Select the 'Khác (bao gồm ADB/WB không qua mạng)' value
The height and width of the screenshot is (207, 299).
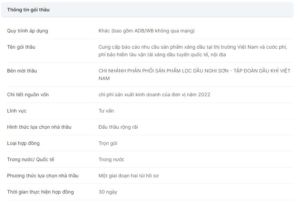tap(147, 31)
